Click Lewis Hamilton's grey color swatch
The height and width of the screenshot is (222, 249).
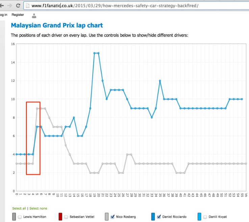pos(14,217)
